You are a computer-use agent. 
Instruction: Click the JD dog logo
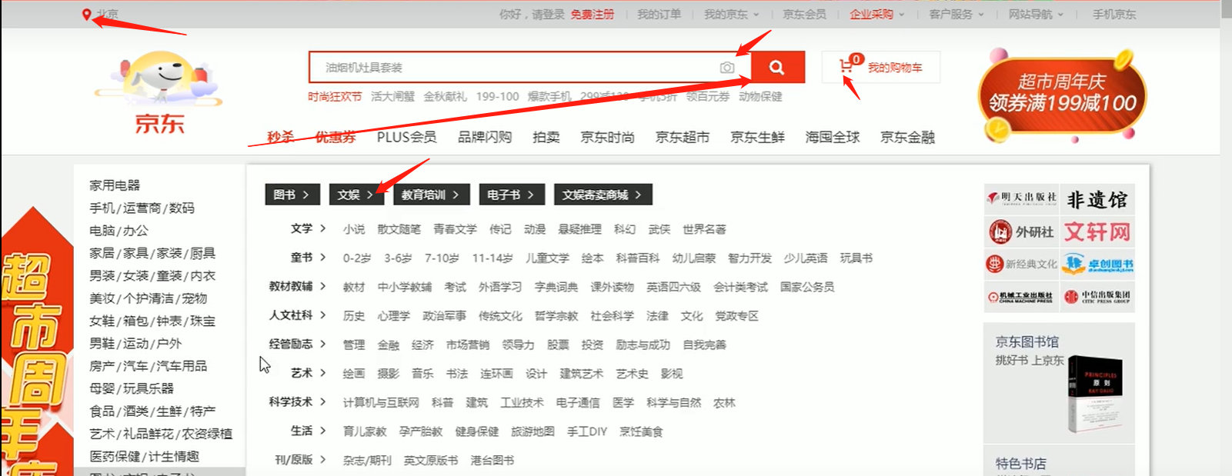[159, 92]
